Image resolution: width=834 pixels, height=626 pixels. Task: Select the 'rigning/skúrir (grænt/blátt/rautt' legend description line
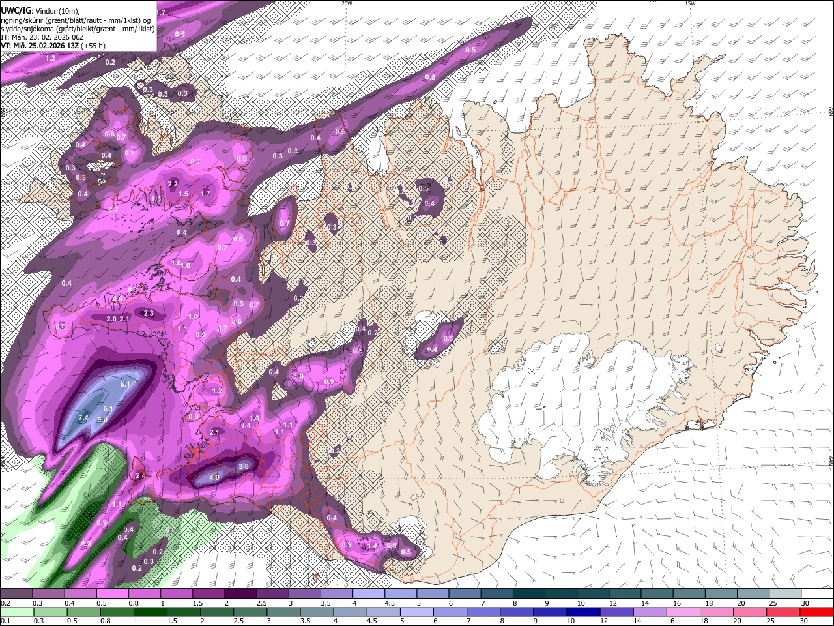76,20
